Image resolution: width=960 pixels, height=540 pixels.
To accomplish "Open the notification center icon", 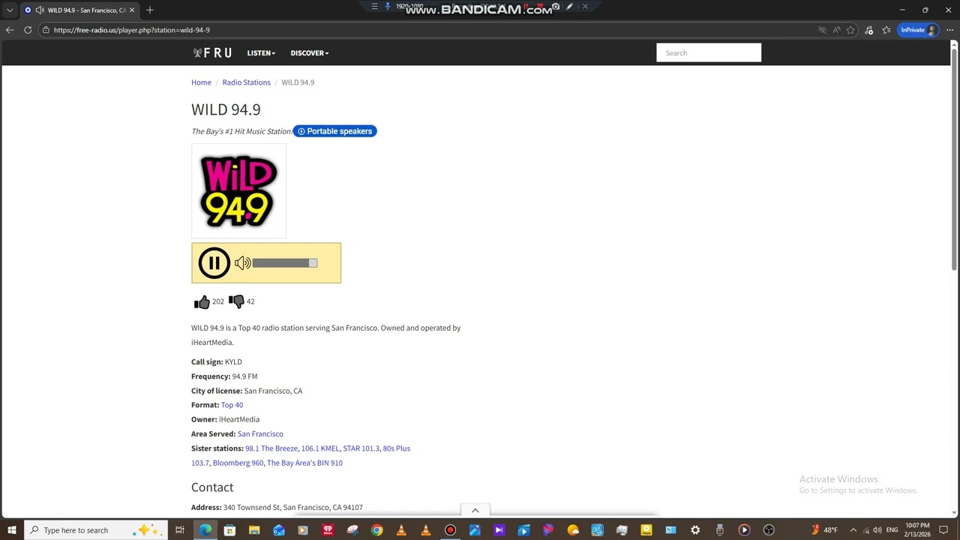I will tap(944, 530).
